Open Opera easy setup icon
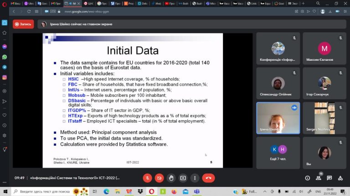Image resolution: width=350 pixels, height=196 pixels. tap(345, 11)
